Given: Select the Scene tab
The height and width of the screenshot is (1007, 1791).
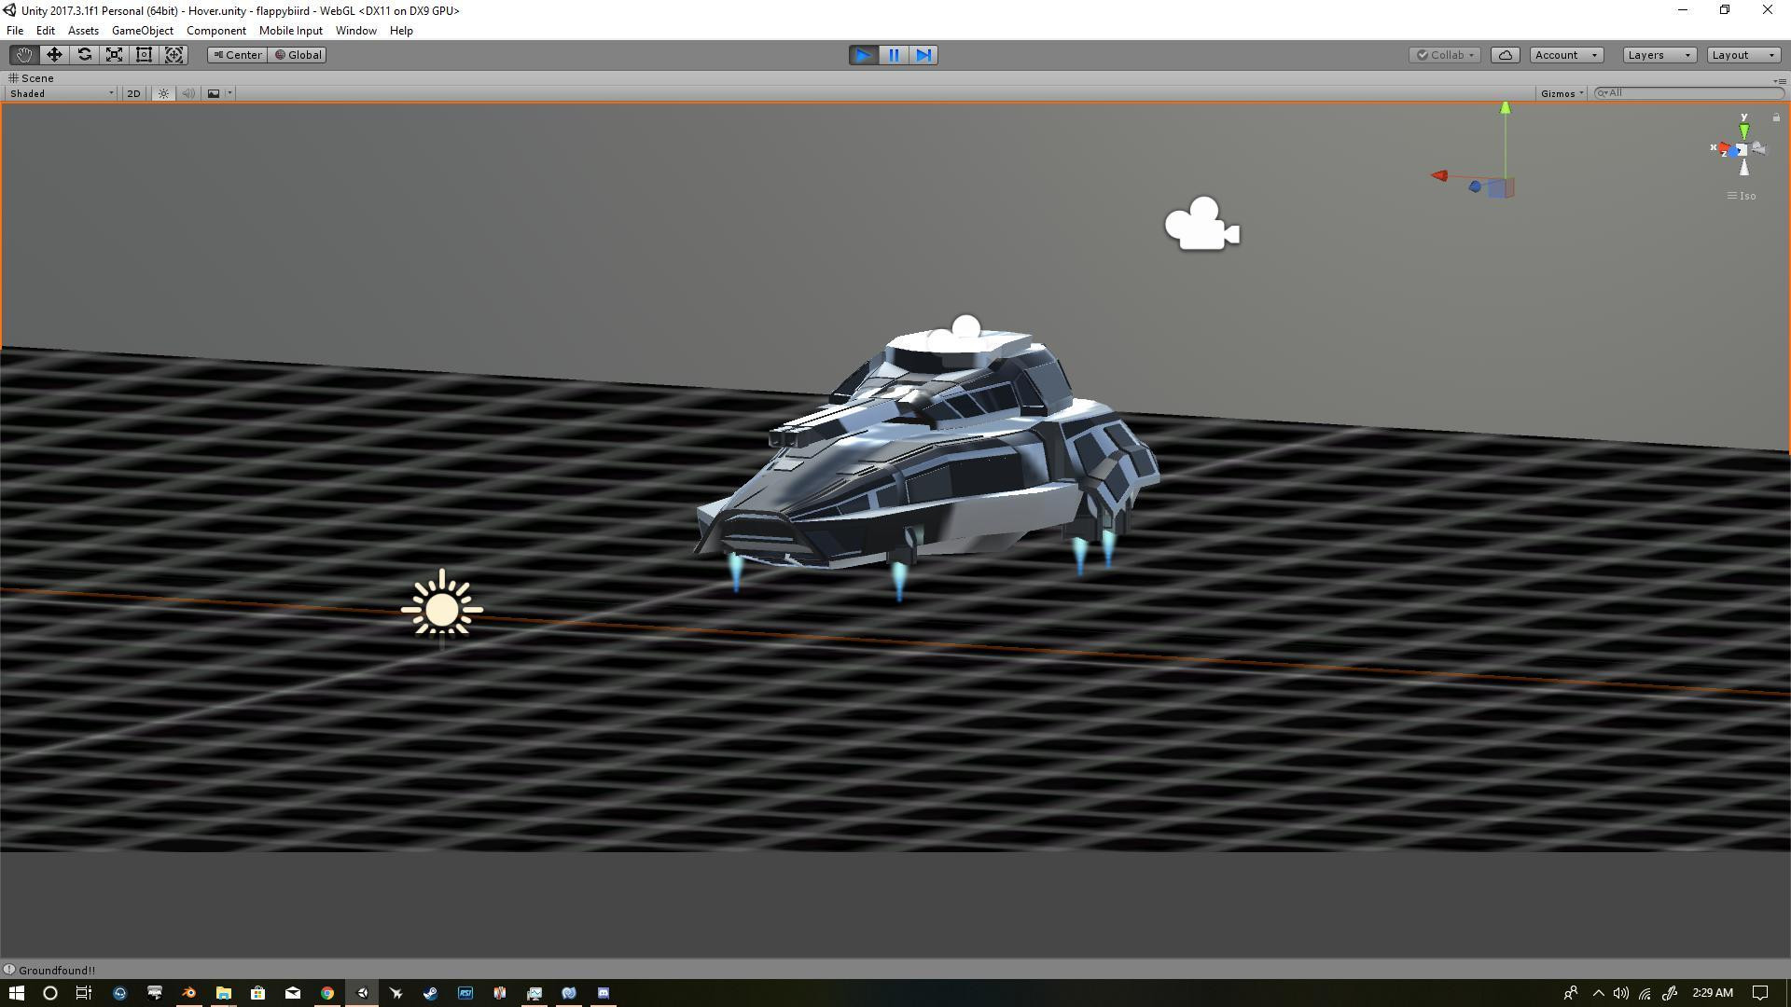Looking at the screenshot, I should tap(31, 78).
